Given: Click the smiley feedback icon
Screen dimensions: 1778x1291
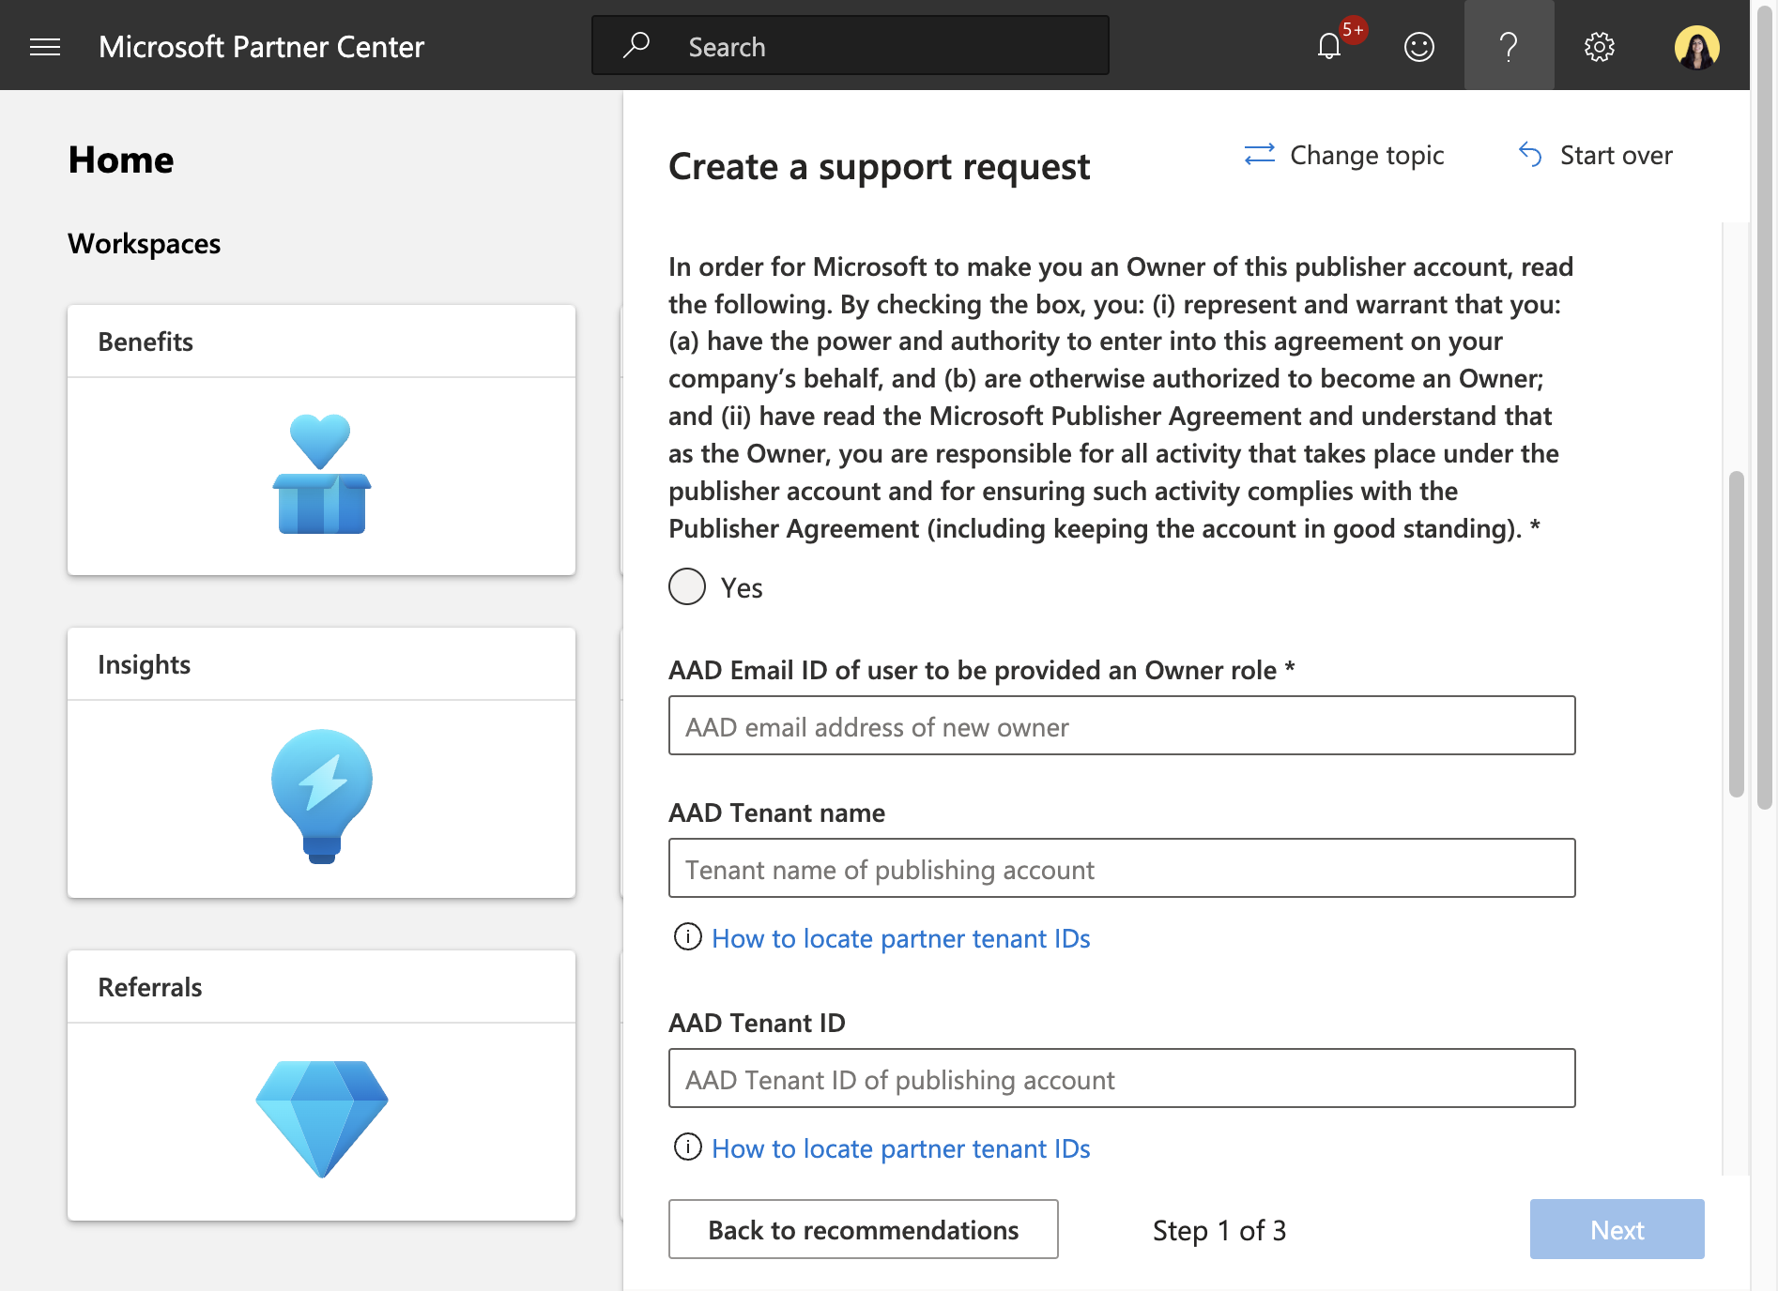Looking at the screenshot, I should point(1418,46).
